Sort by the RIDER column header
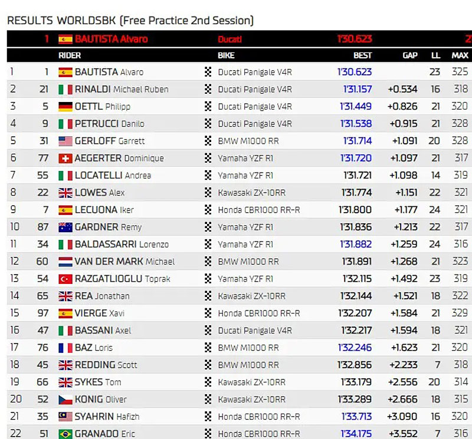The width and height of the screenshot is (472, 439). [x=70, y=55]
